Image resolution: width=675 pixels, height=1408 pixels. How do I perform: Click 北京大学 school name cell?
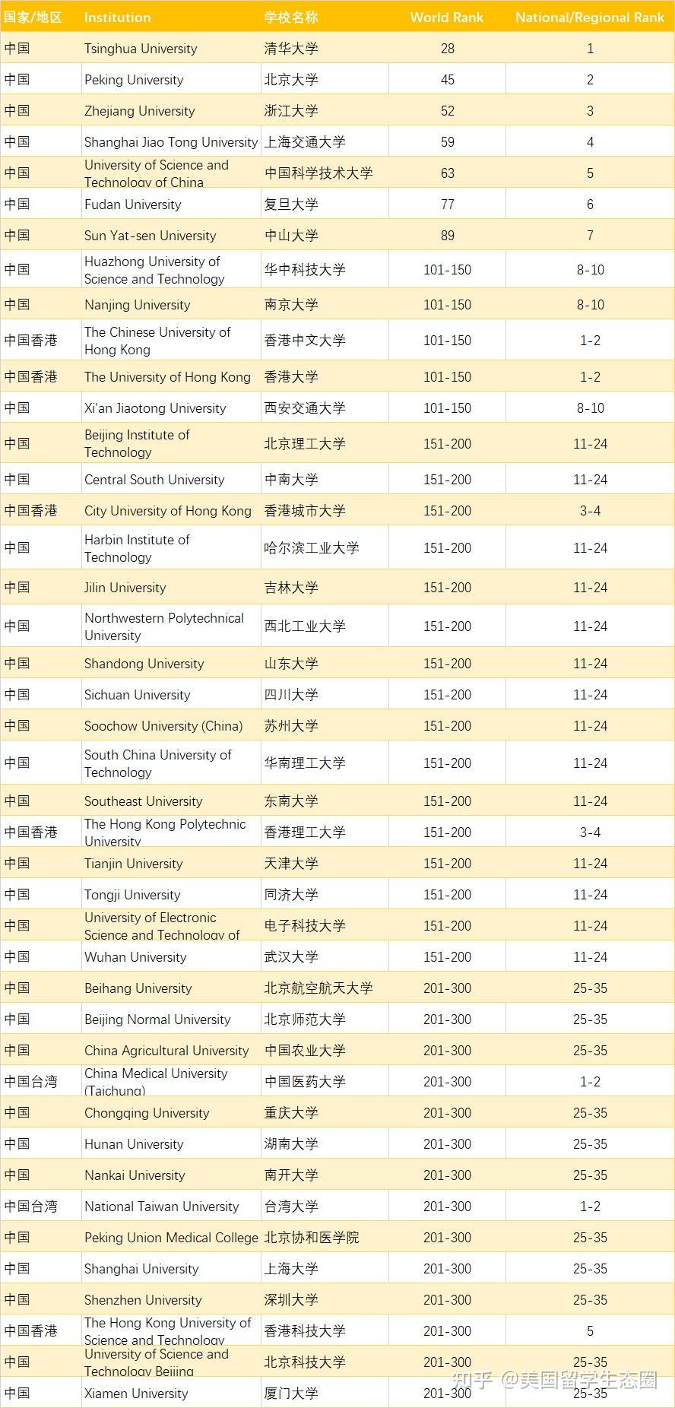coord(325,80)
